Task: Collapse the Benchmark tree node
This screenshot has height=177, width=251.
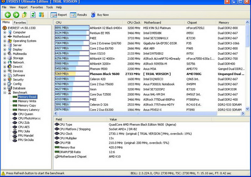Action: click(x=5, y=93)
